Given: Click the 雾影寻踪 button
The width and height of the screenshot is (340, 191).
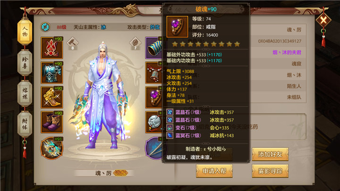Looking at the screenshot, I should point(270,171).
